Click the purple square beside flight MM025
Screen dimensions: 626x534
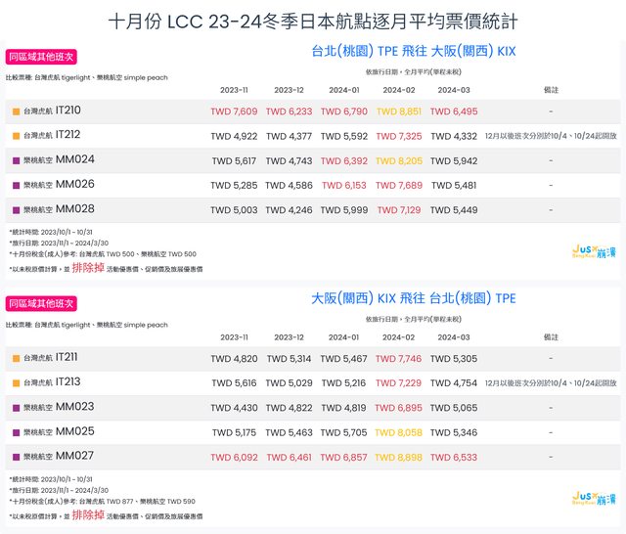16,432
